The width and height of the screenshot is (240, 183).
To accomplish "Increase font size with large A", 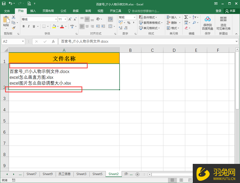I will click(70, 19).
